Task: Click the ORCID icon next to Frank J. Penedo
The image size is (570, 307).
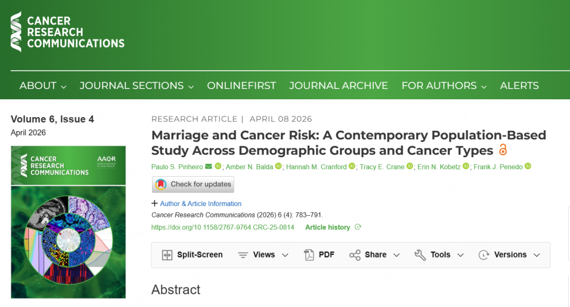Action: click(x=528, y=166)
